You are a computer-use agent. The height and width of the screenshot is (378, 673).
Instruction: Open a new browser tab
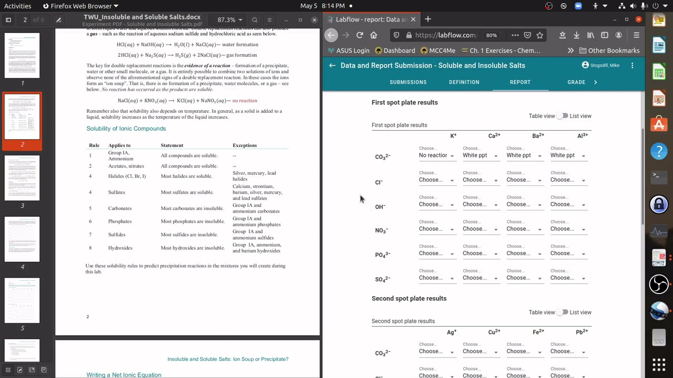point(428,19)
